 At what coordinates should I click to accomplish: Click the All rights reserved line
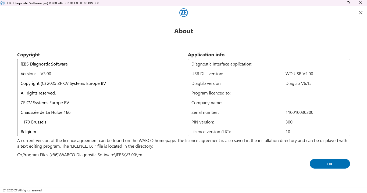click(x=38, y=93)
